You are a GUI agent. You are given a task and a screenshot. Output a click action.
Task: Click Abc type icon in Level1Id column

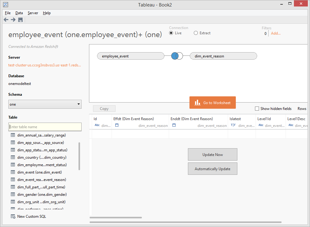(261, 125)
